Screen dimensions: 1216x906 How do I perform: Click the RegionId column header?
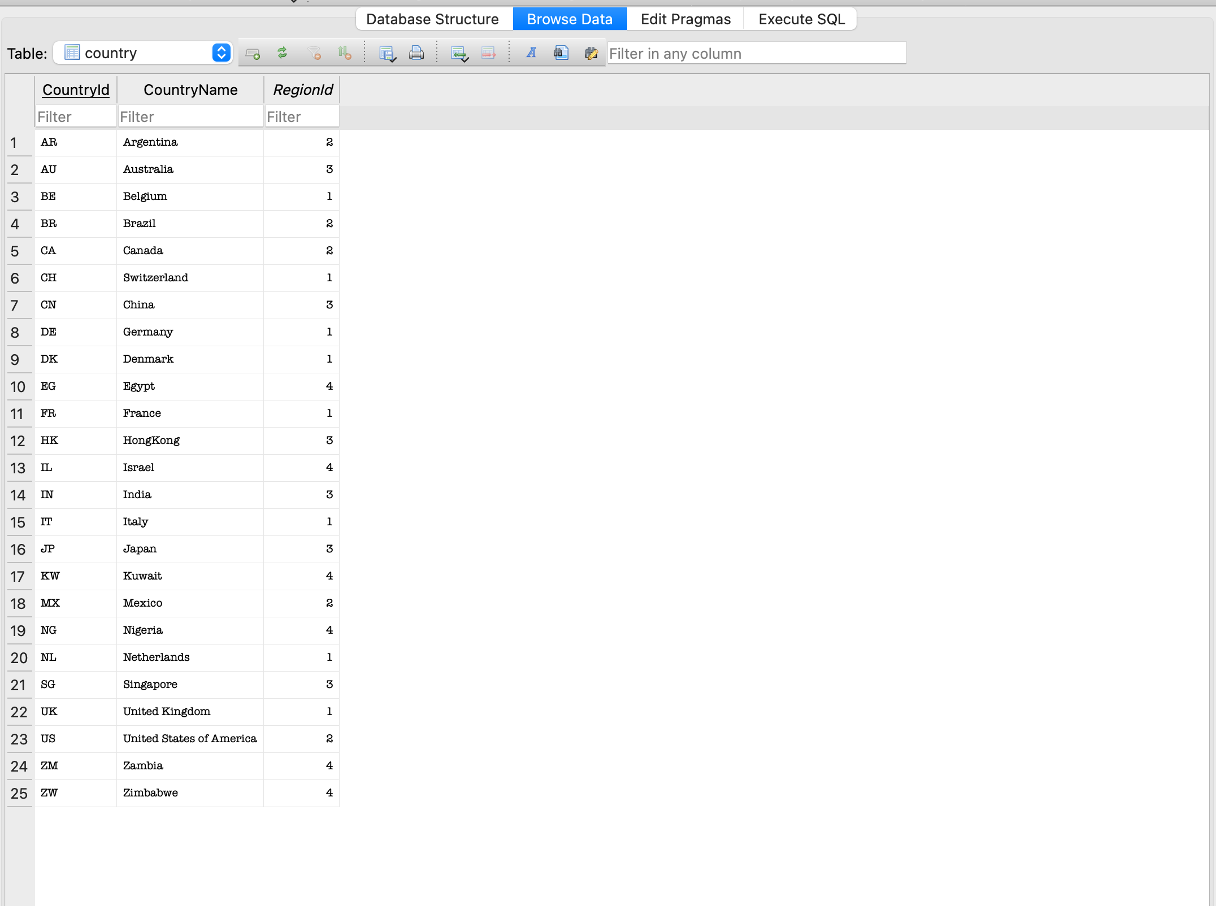(x=302, y=90)
